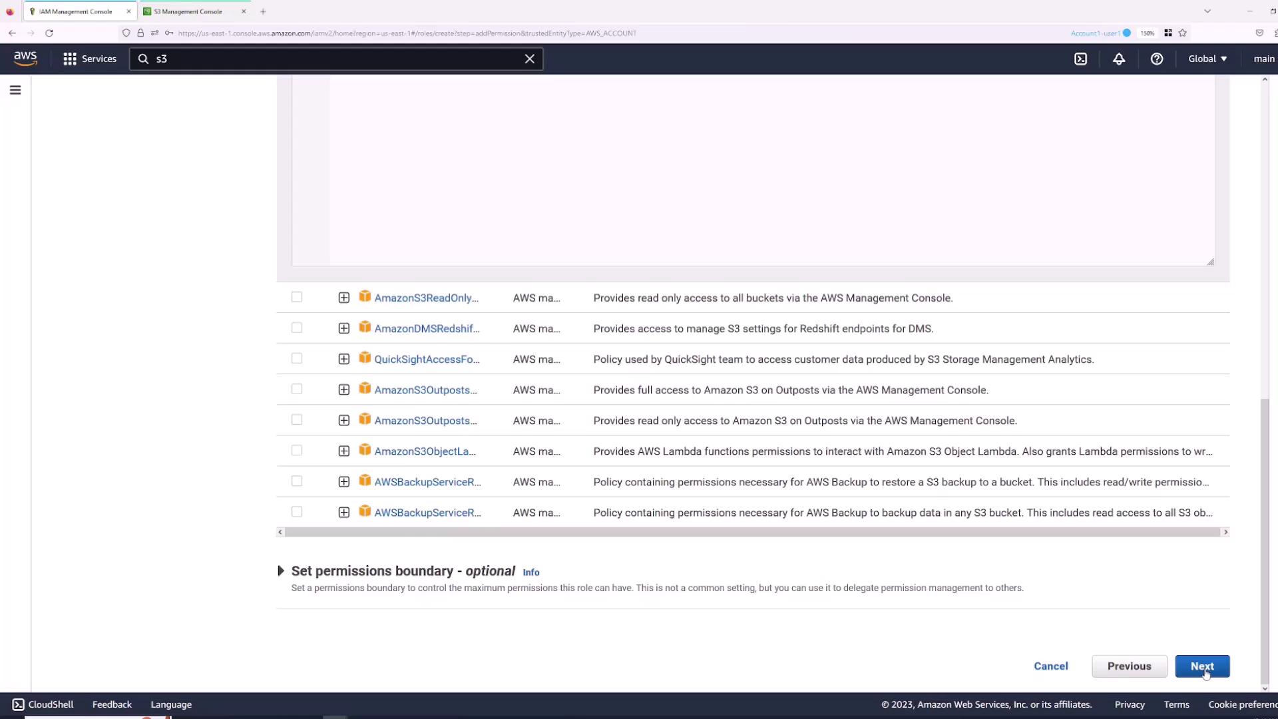Screen dimensions: 1278x719
Task: Clear the s3 search text with X
Action: point(530,59)
